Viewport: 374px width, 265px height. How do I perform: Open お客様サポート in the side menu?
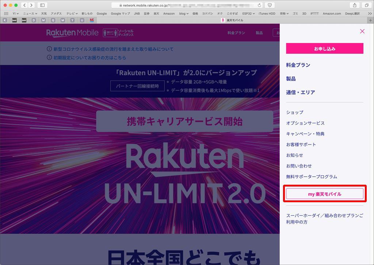click(x=301, y=145)
